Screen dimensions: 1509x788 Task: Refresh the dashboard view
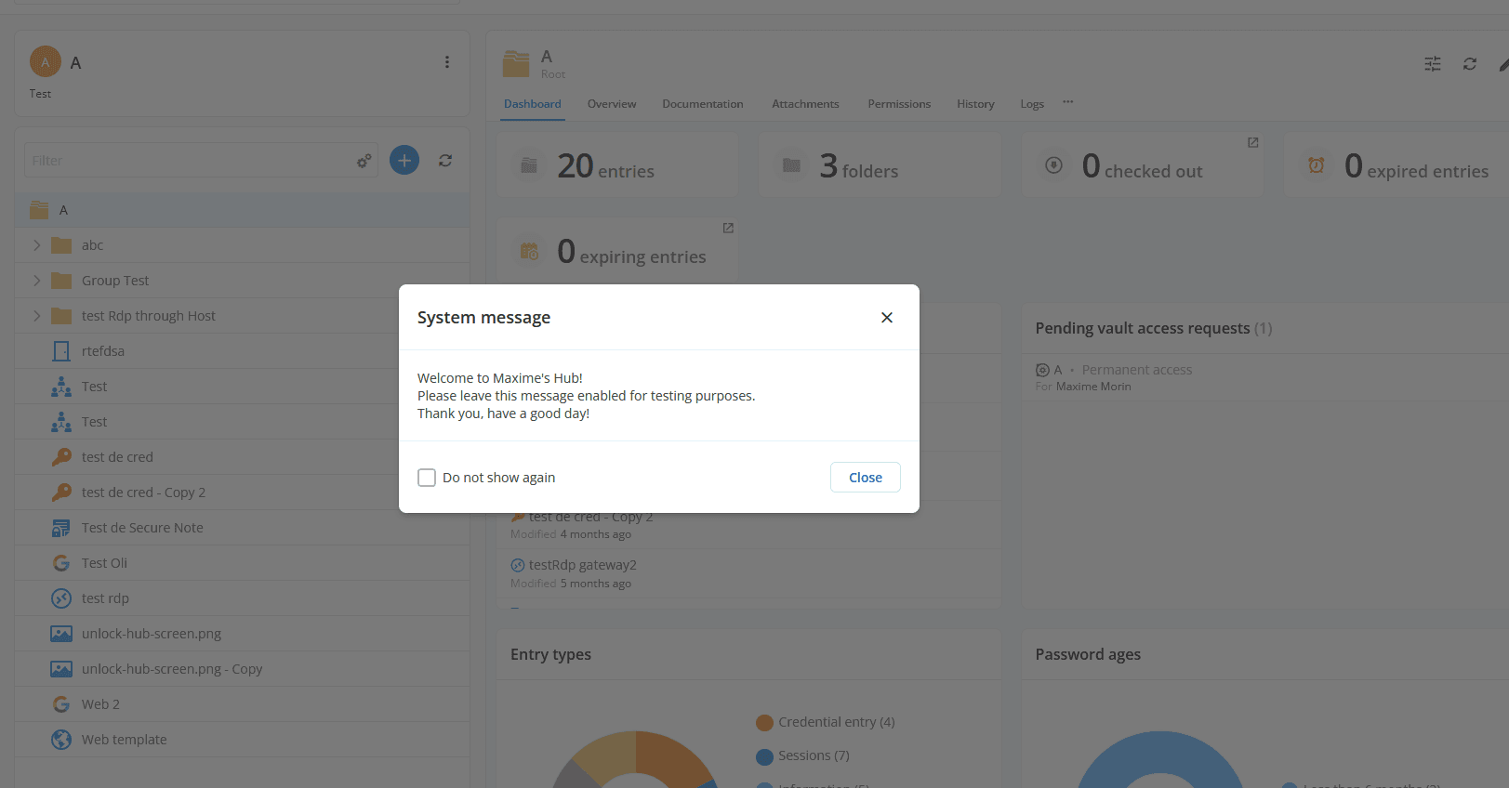point(1470,64)
